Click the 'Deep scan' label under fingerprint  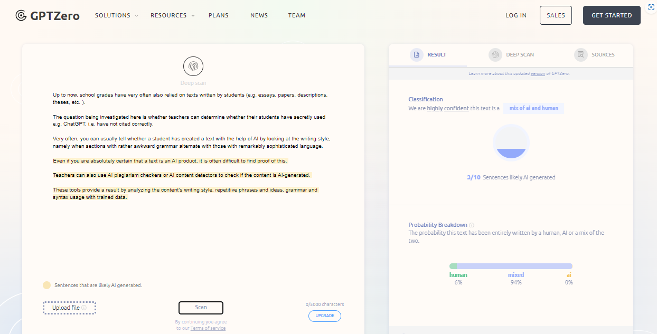point(193,83)
